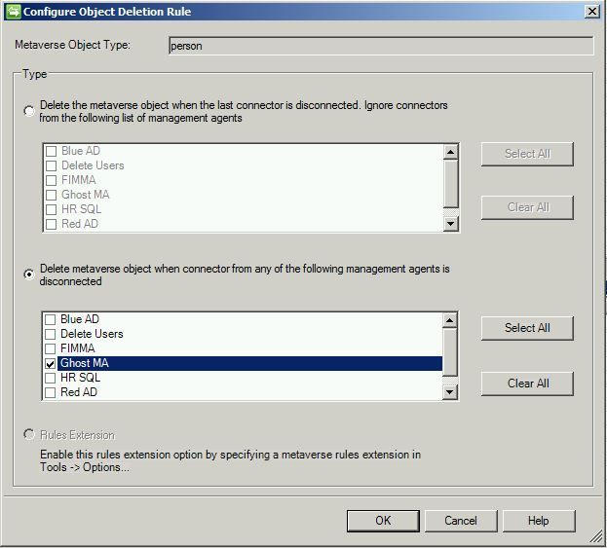Click lower list scroll down arrow
The height and width of the screenshot is (548, 607).
pyautogui.click(x=450, y=392)
